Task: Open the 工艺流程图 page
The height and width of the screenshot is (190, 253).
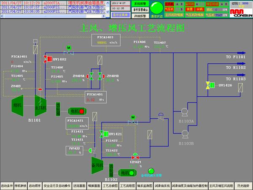Action: [127, 186]
